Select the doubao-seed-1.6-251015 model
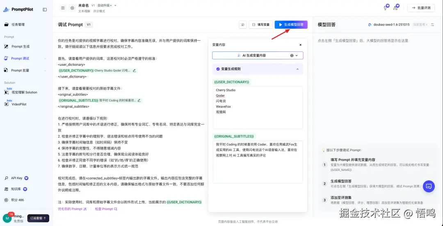Image resolution: width=443 pixels, height=226 pixels. 389,25
